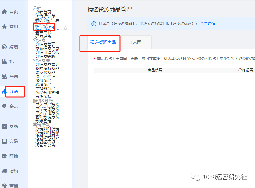Open 淘货源大促

(x=45, y=141)
